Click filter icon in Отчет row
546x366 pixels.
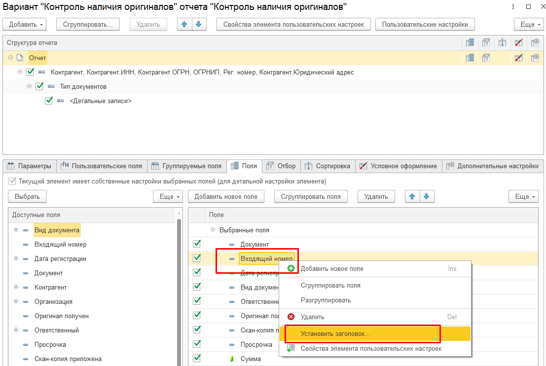coord(486,58)
